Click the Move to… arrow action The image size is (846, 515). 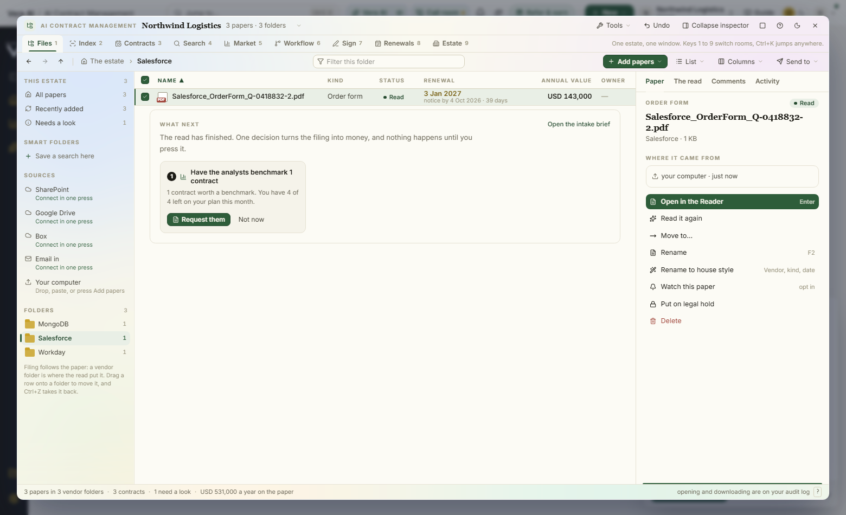pos(732,236)
